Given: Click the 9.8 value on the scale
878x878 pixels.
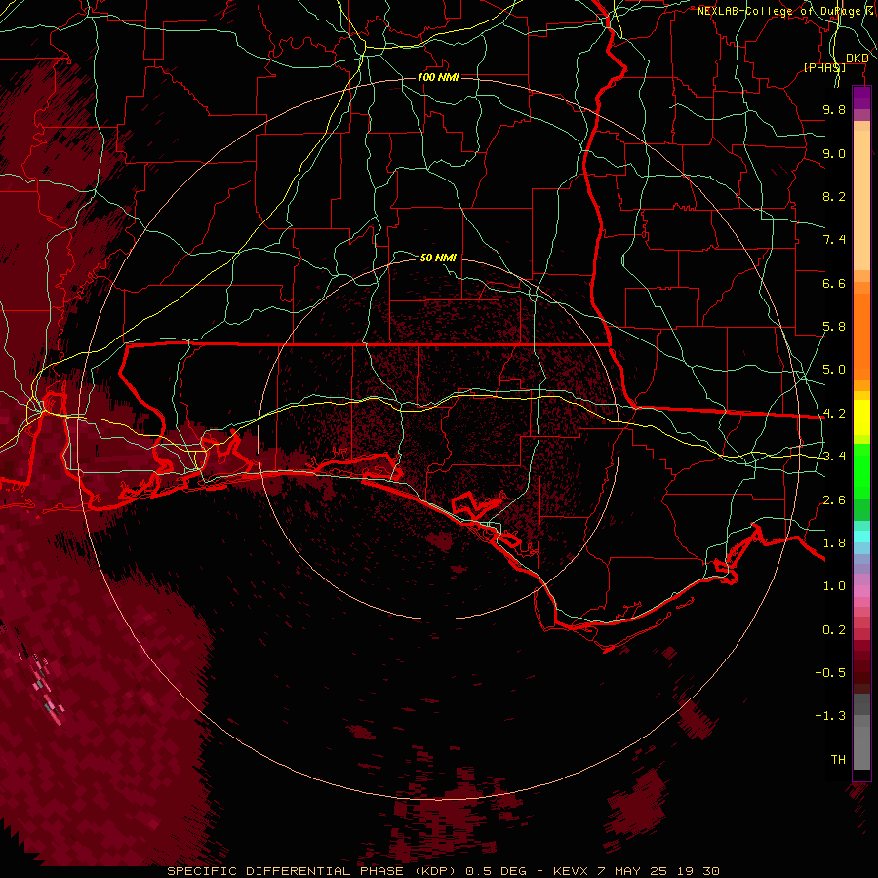Looking at the screenshot, I should [x=834, y=110].
